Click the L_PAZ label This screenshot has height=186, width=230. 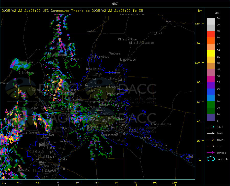pos(189,157)
